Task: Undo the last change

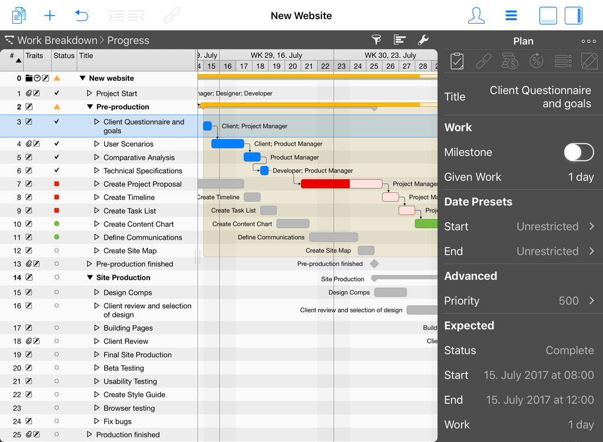Action: point(81,15)
